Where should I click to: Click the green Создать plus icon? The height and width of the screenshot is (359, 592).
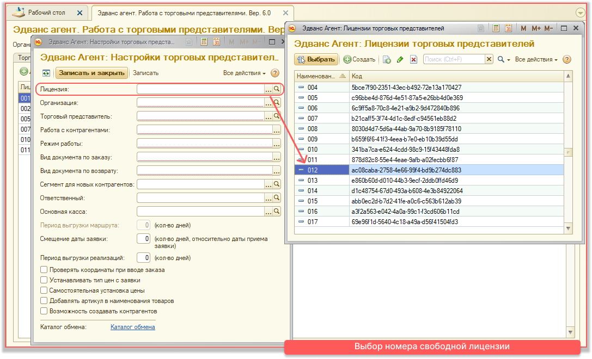pos(347,59)
